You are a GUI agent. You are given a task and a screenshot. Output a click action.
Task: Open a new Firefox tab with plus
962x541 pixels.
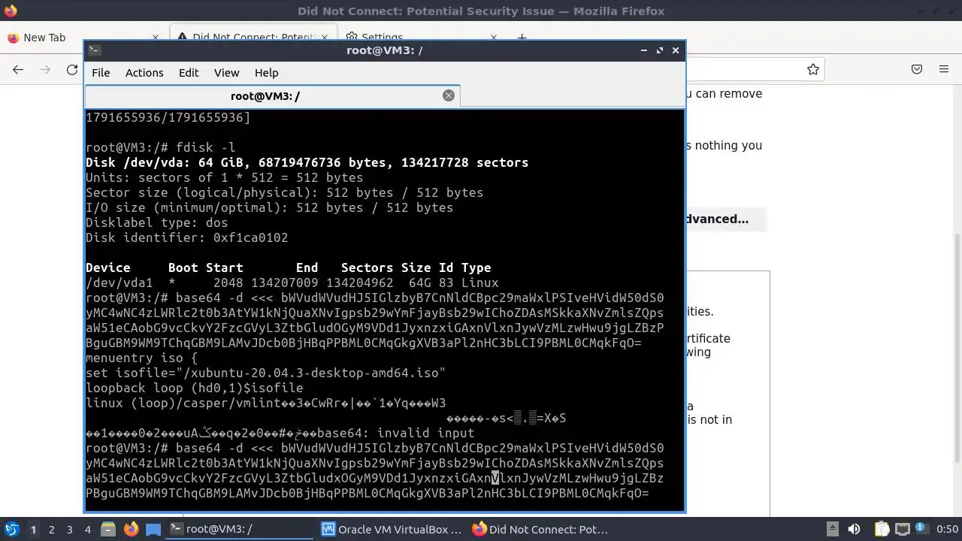tap(522, 38)
